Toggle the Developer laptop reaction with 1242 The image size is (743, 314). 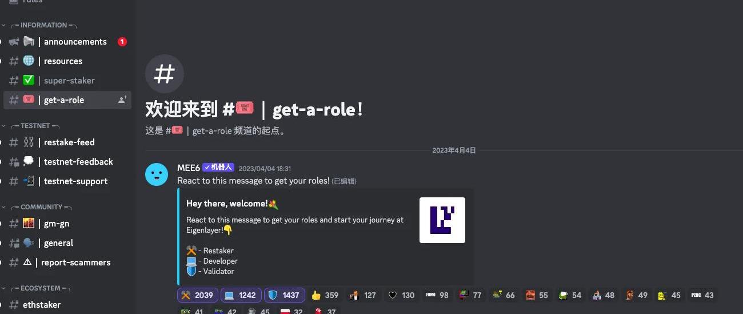[x=241, y=295]
